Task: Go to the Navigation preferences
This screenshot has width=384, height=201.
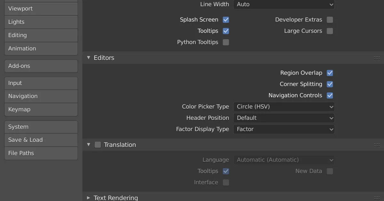Action: tap(41, 96)
